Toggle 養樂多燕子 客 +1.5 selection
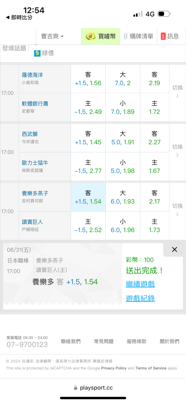 tap(88, 197)
